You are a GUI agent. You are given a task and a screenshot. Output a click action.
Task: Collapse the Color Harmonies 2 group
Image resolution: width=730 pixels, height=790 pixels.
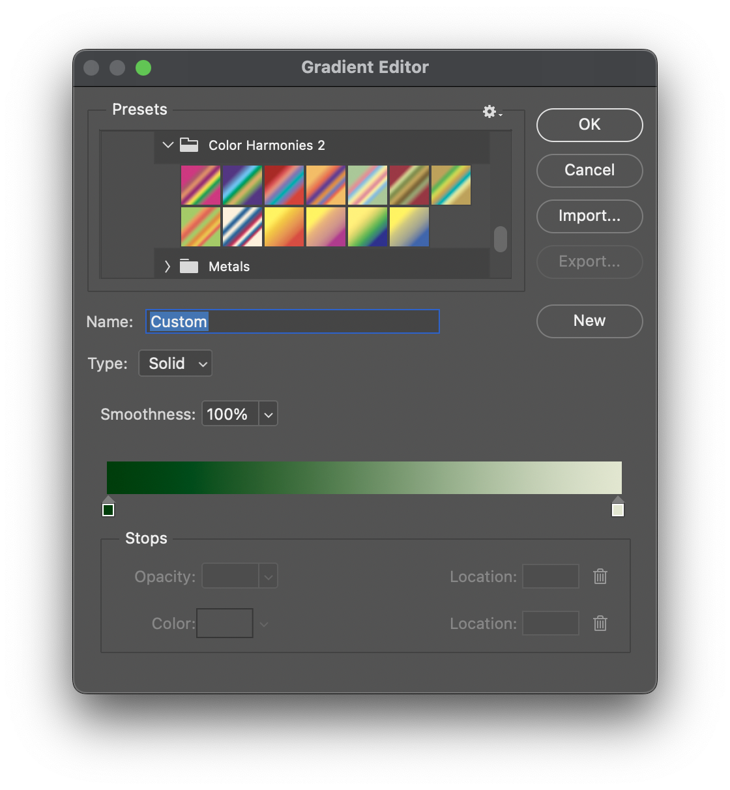(x=168, y=145)
